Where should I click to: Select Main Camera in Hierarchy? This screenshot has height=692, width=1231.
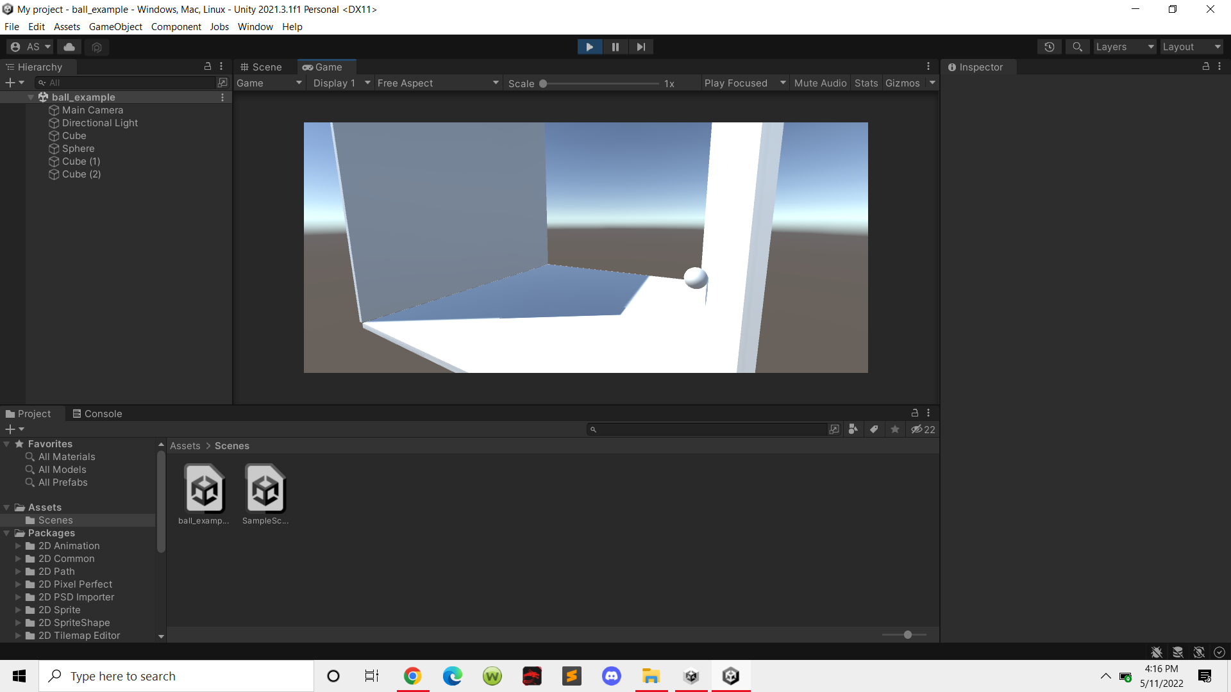tap(92, 110)
